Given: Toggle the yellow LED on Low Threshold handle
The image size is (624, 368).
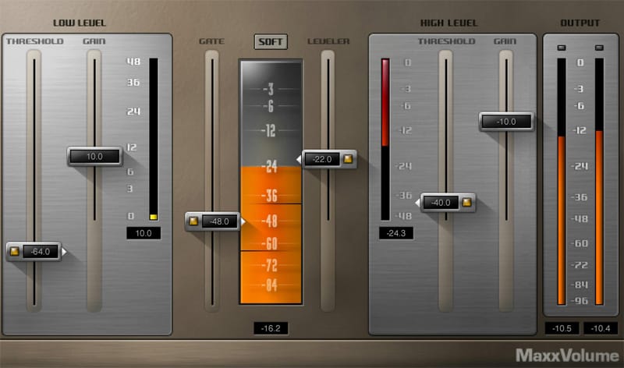Looking at the screenshot, I should coord(15,251).
